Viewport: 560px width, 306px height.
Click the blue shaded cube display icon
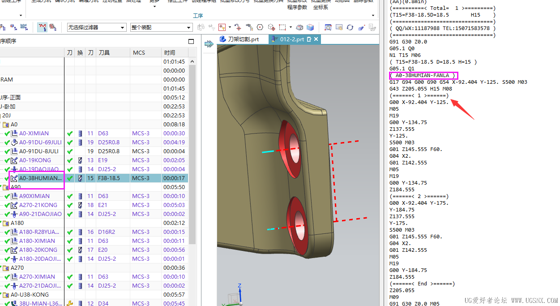310,27
